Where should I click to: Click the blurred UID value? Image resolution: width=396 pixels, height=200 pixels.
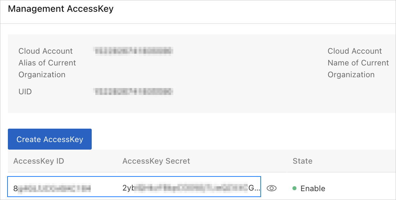[133, 92]
